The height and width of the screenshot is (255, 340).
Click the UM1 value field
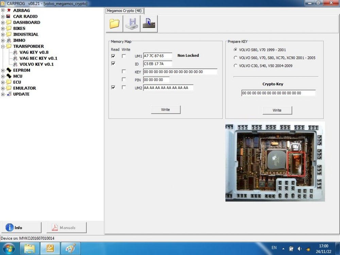pyautogui.click(x=158, y=56)
